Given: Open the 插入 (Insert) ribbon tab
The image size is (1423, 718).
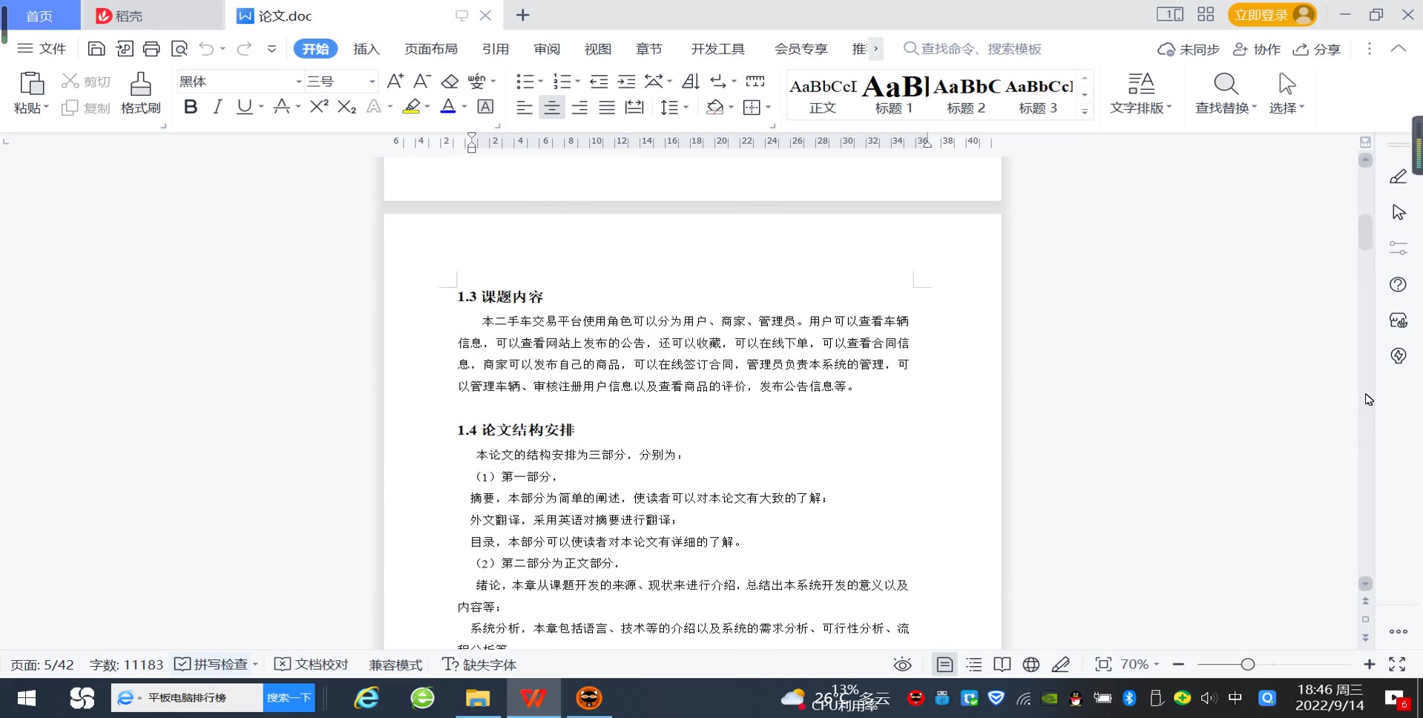Looking at the screenshot, I should [x=366, y=49].
